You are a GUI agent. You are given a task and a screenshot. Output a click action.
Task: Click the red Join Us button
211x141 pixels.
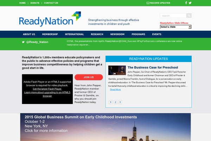(x=89, y=77)
